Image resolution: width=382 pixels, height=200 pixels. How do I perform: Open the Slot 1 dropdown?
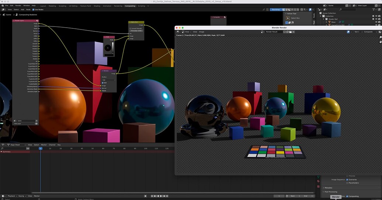pyautogui.click(x=357, y=32)
